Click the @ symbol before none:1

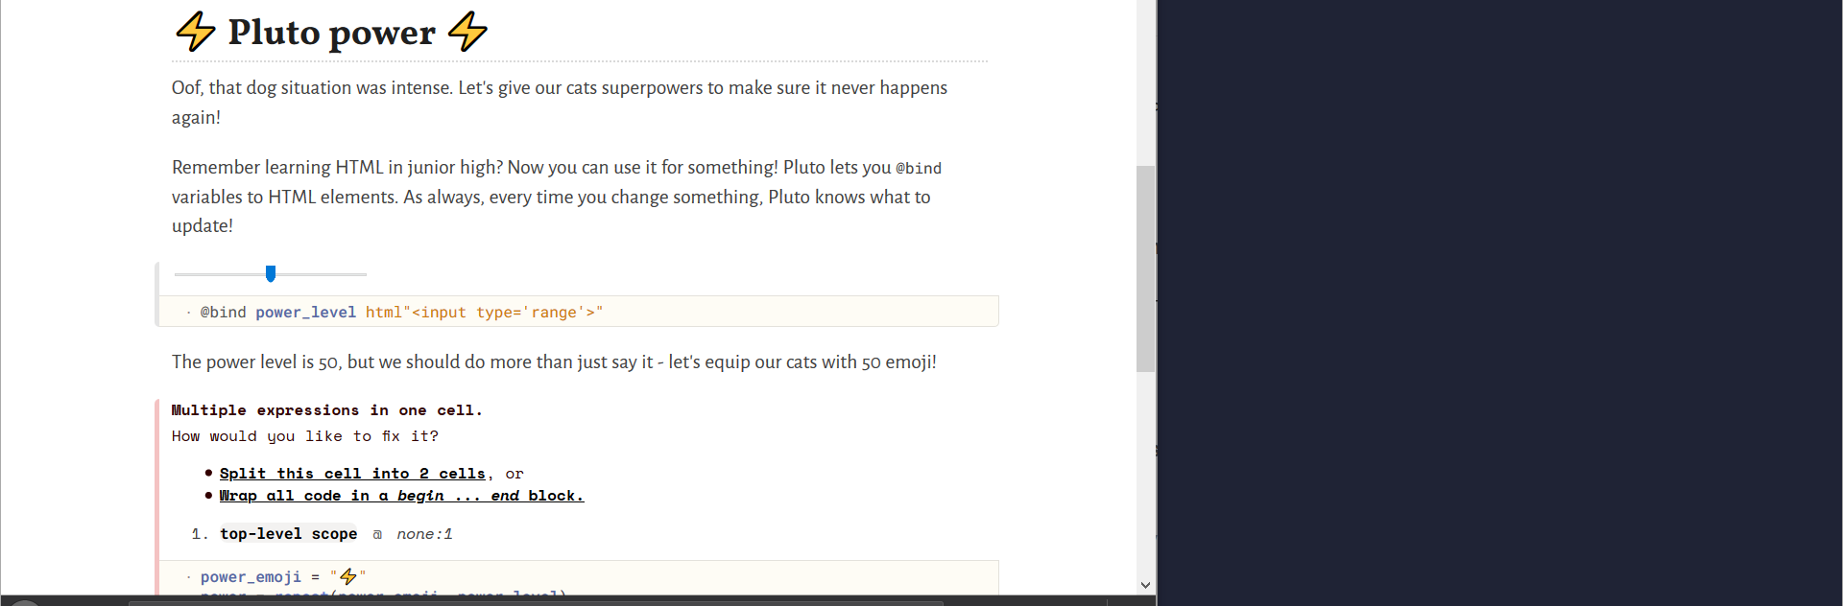click(377, 534)
